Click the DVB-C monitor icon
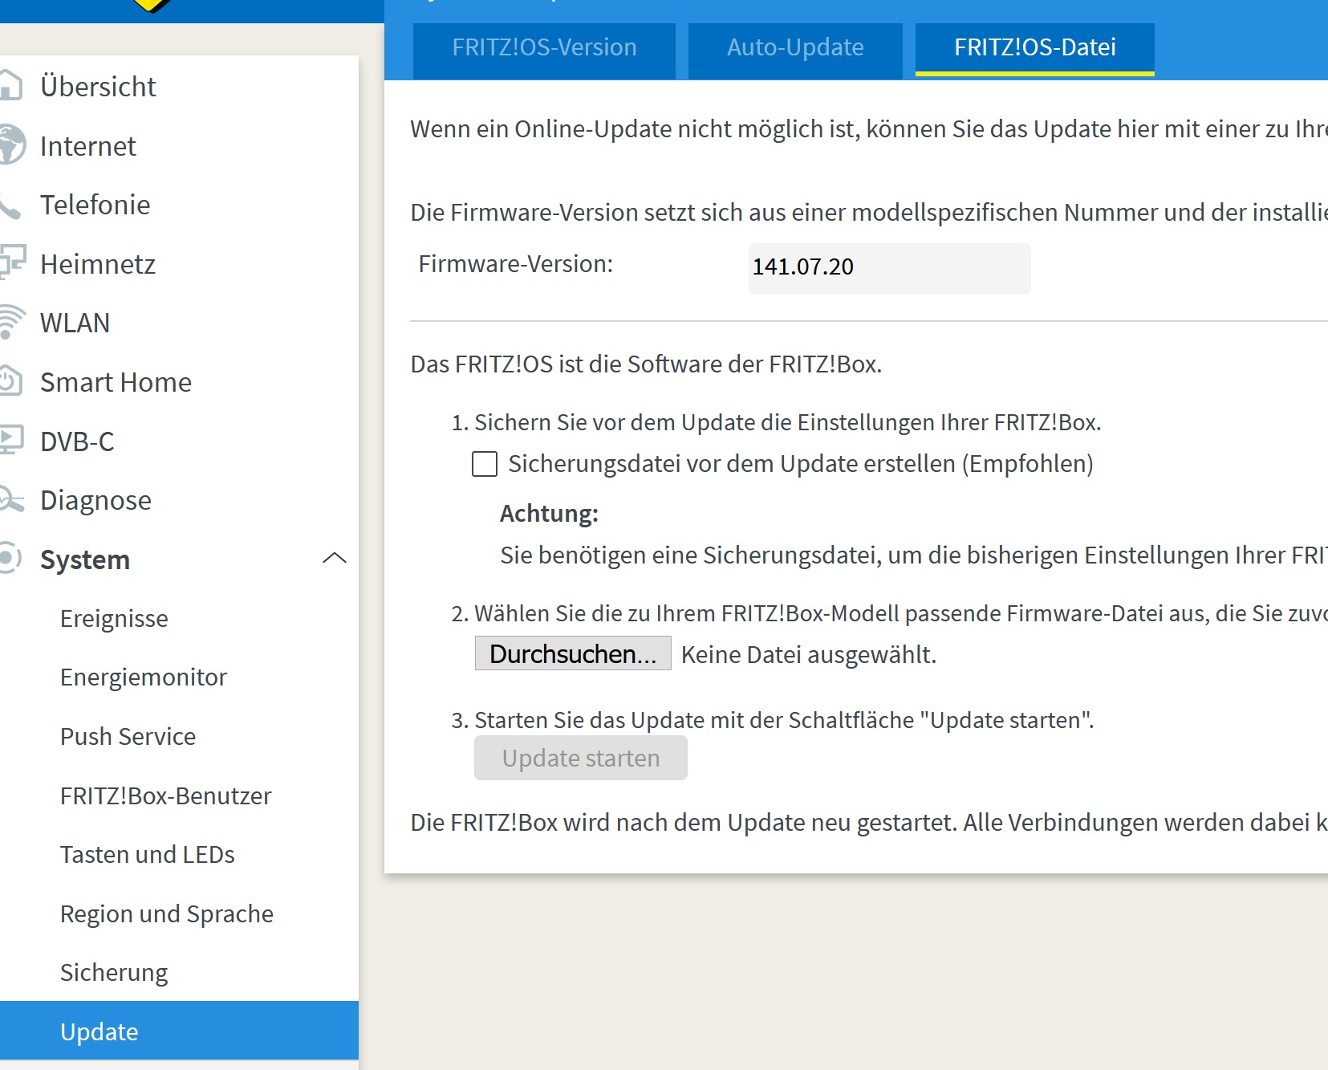1328x1070 pixels. pos(11,441)
